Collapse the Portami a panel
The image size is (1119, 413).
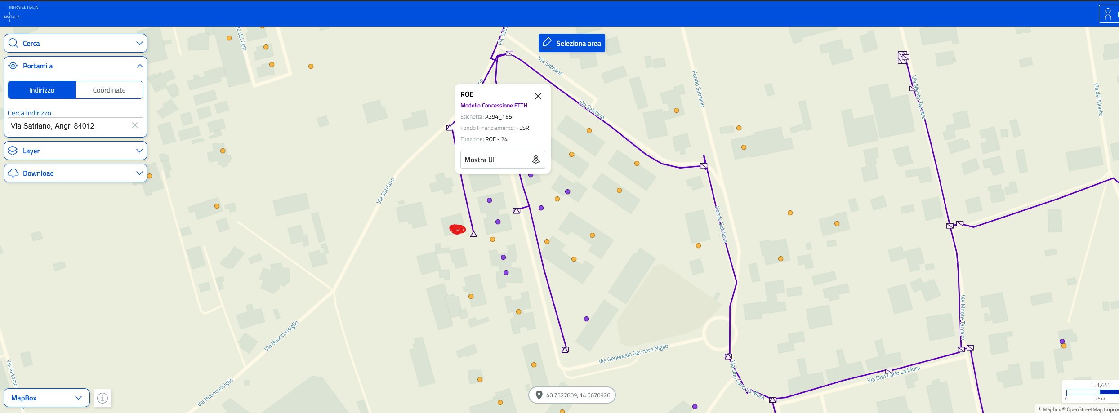click(139, 66)
